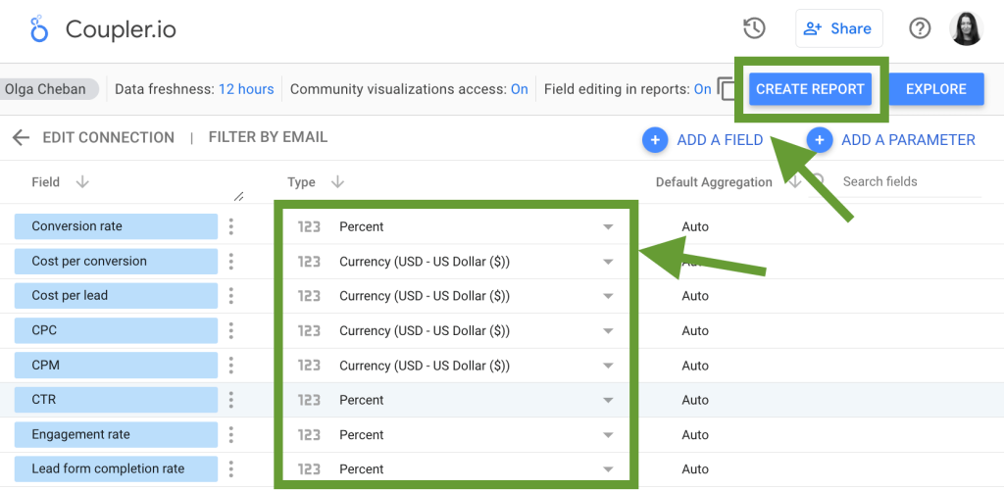
Task: Click the copy data source icon
Action: pyautogui.click(x=727, y=89)
